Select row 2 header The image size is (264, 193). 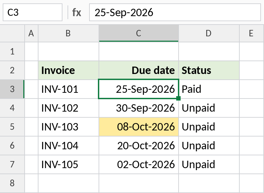(12, 70)
